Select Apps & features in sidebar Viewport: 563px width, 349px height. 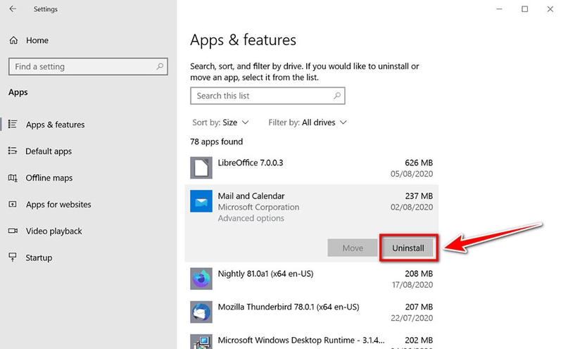pos(56,125)
